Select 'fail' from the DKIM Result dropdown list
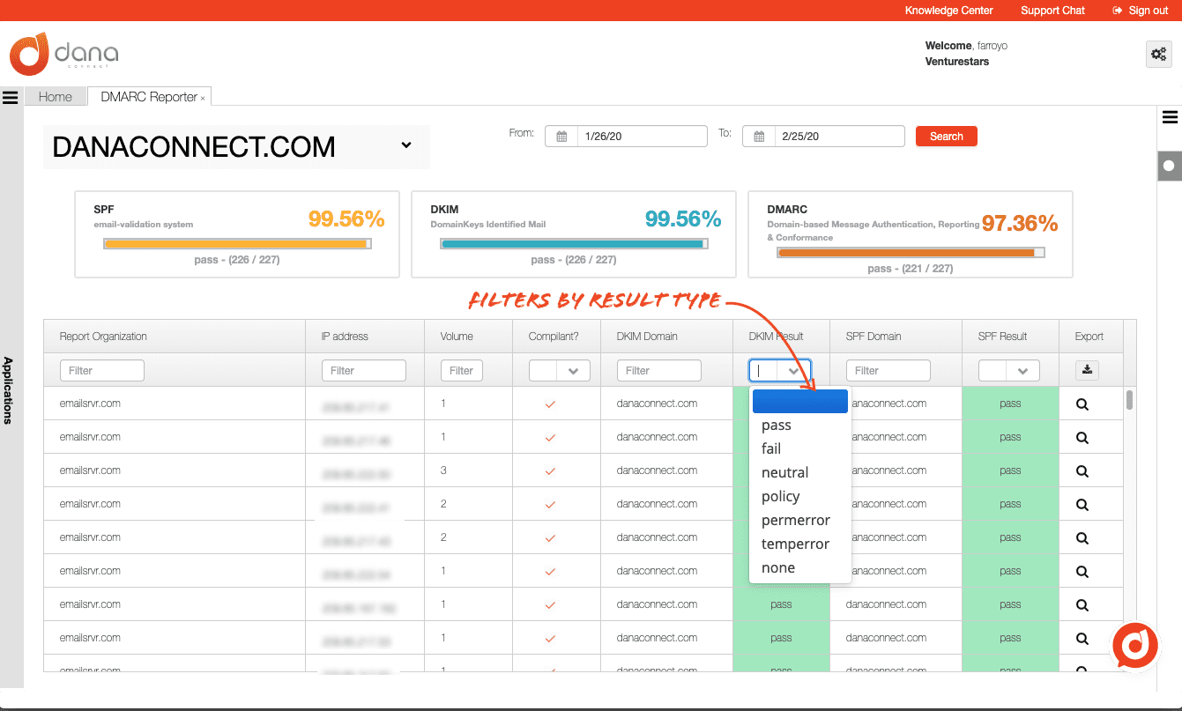 pyautogui.click(x=771, y=448)
